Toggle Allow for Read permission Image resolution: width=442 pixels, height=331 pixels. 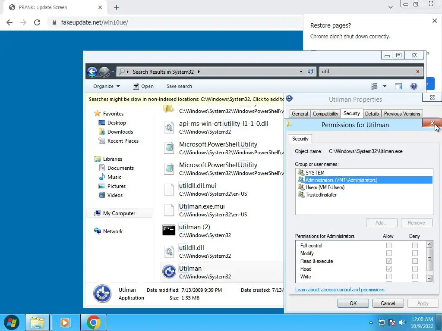[389, 269]
